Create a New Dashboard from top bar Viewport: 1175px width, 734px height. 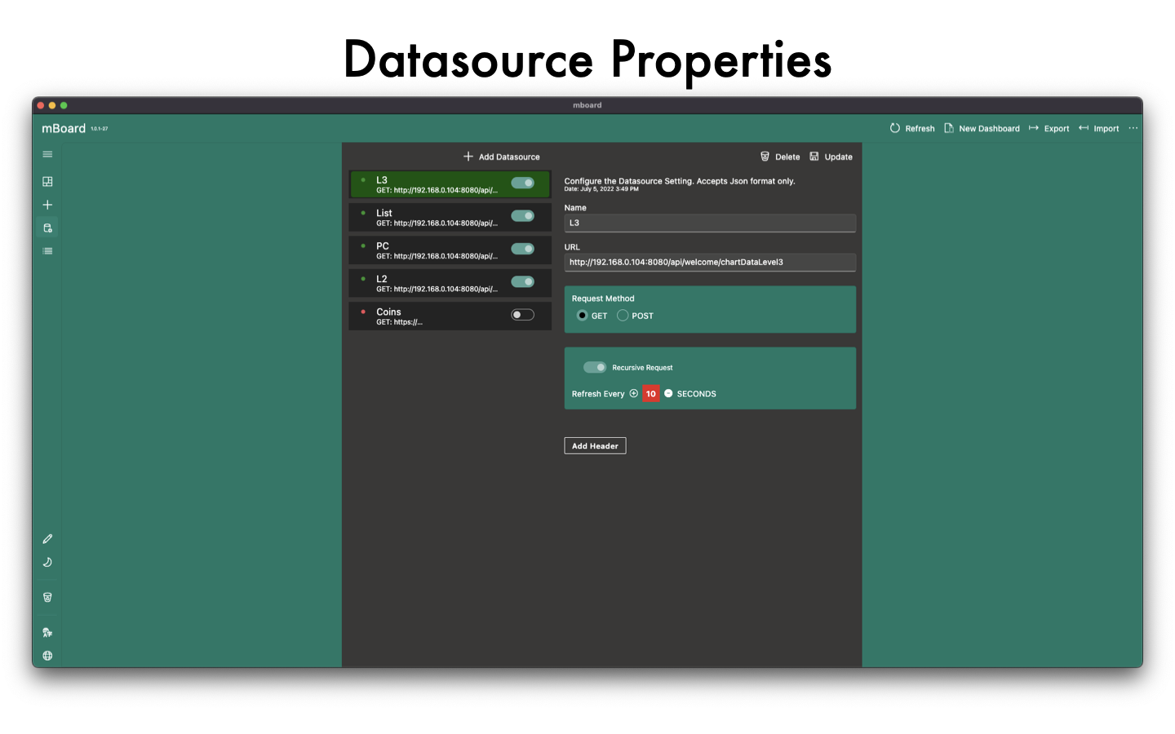[x=982, y=128]
